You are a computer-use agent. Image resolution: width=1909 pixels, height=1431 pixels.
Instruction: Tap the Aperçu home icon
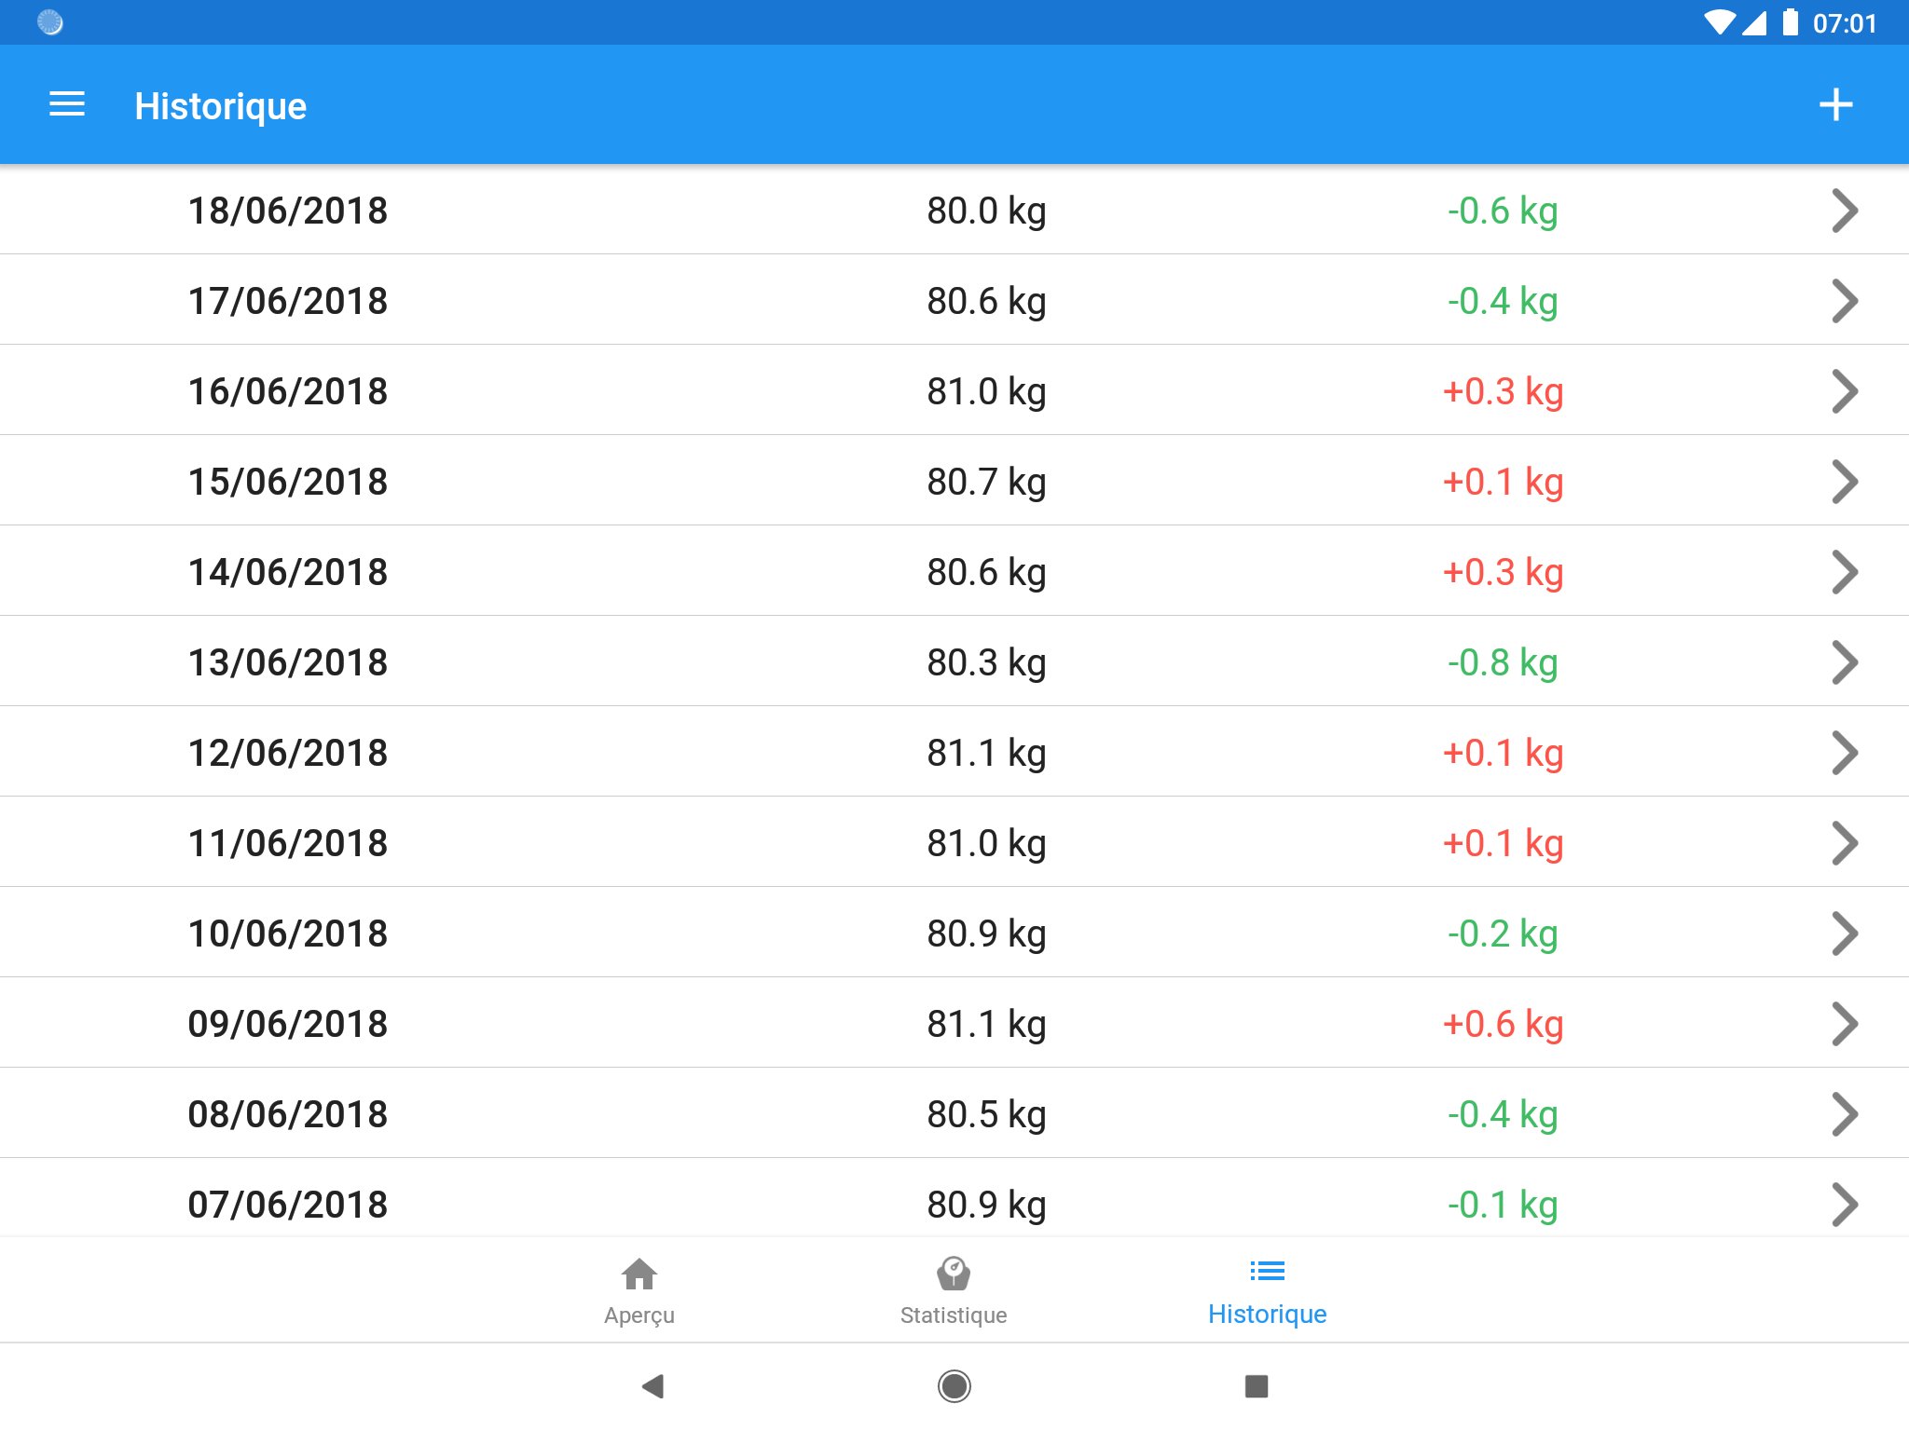[639, 1274]
